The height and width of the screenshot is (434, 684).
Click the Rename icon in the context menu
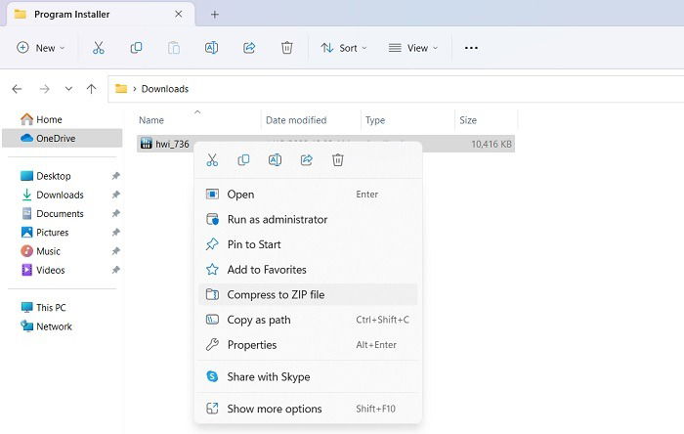tap(275, 160)
